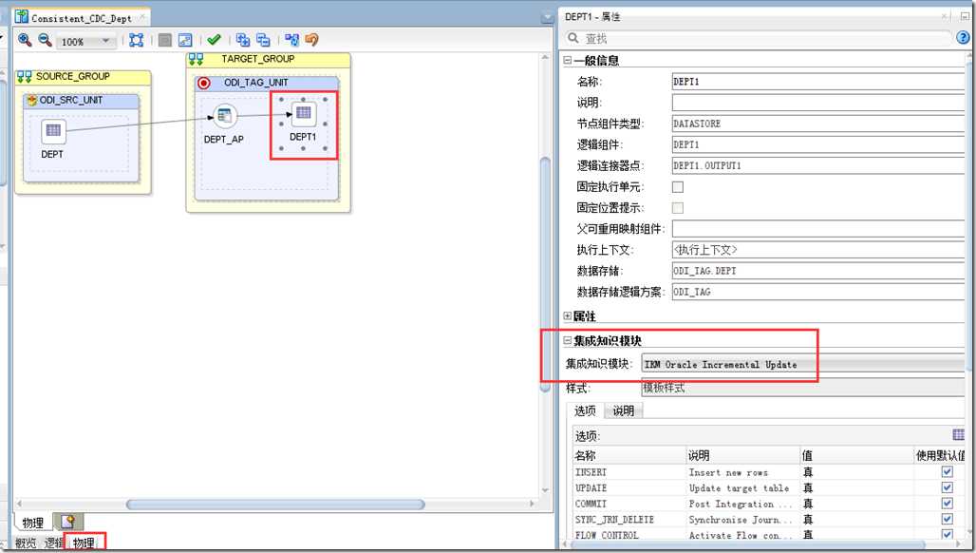Click the vertical scrollbar of the diagram
Image resolution: width=976 pixels, height=553 pixels.
pyautogui.click(x=545, y=274)
